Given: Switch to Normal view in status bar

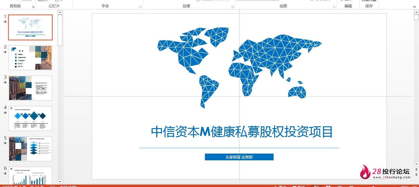Looking at the screenshot, I should (317, 186).
